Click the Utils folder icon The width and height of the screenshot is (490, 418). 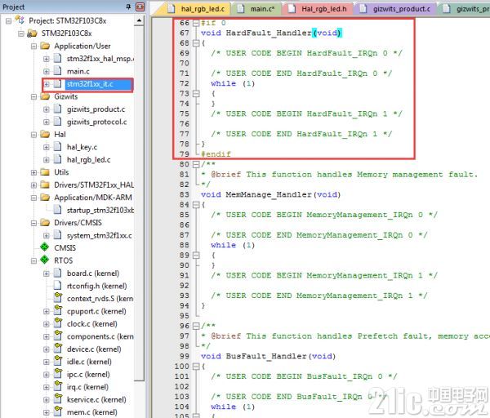[45, 172]
